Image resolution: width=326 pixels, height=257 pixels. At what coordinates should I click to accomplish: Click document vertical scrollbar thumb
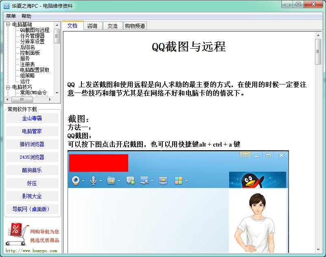(x=318, y=52)
